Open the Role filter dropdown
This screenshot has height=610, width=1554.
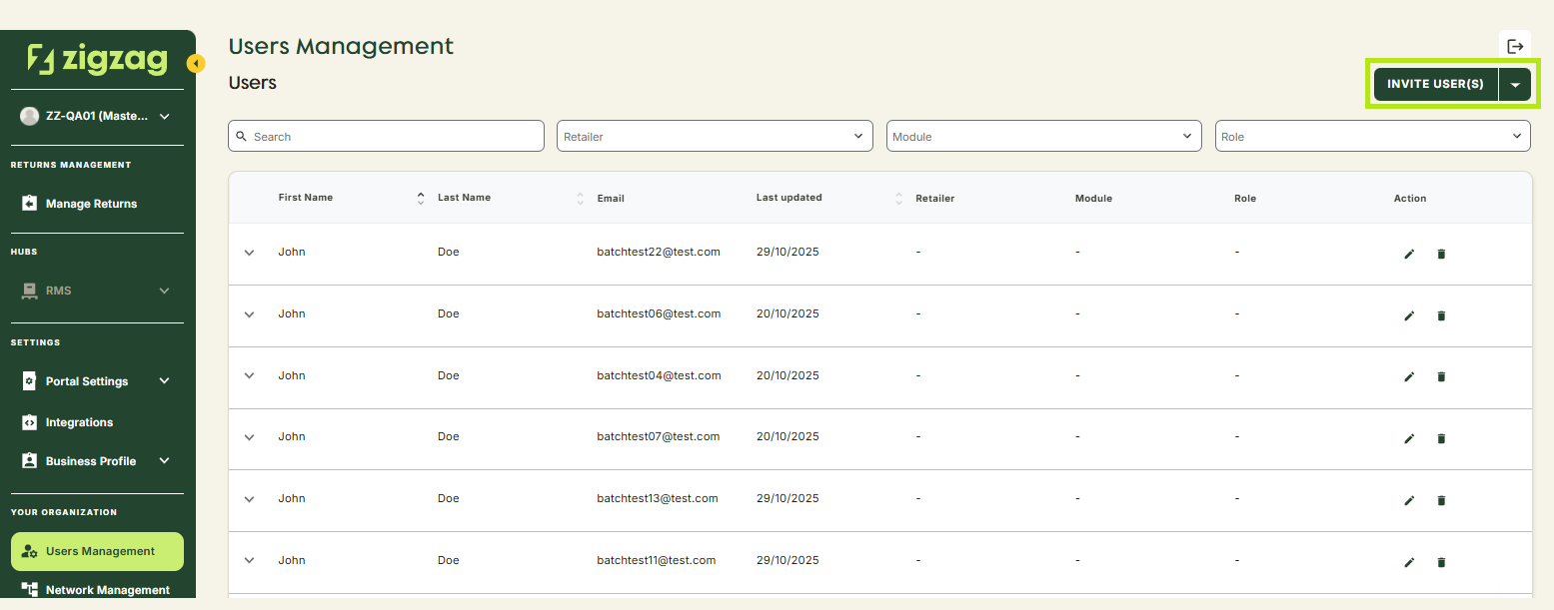[x=1372, y=136]
